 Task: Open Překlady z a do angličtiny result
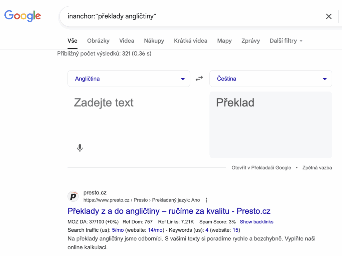pos(169,211)
